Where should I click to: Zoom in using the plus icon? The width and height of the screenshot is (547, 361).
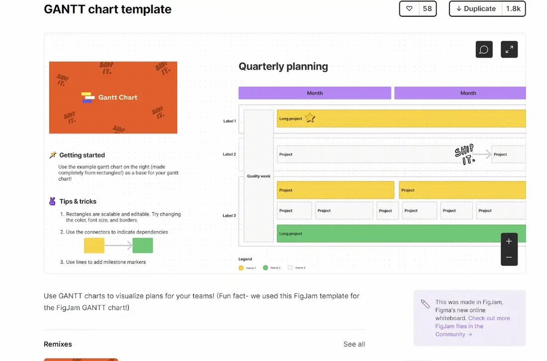509,241
